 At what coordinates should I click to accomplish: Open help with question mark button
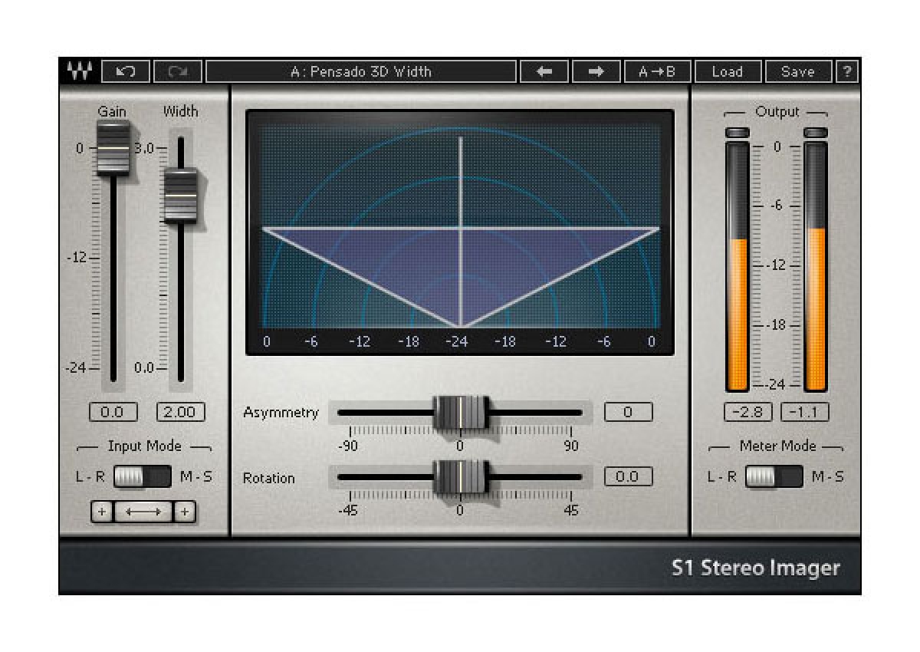point(847,71)
